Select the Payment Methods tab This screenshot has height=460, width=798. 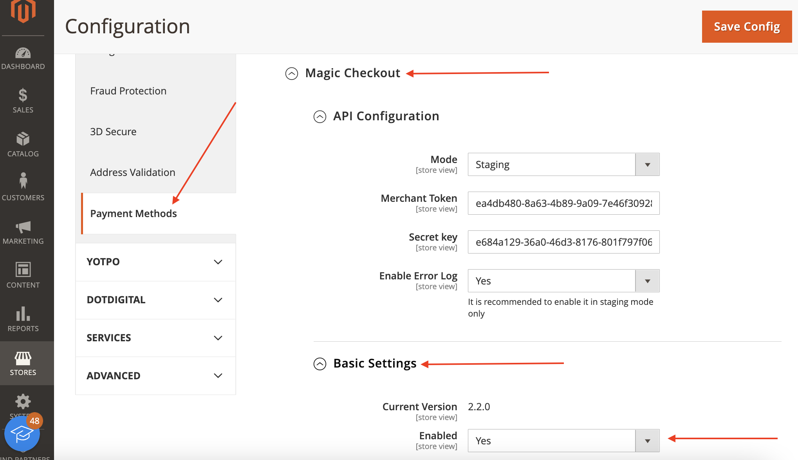click(x=134, y=214)
